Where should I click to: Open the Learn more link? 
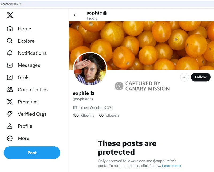(171, 166)
